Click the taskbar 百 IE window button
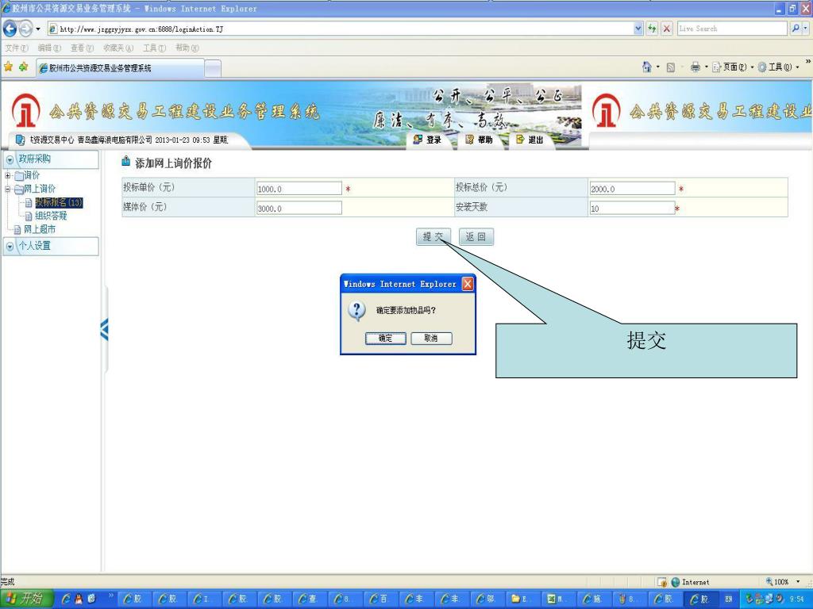The image size is (813, 609). pos(380,599)
